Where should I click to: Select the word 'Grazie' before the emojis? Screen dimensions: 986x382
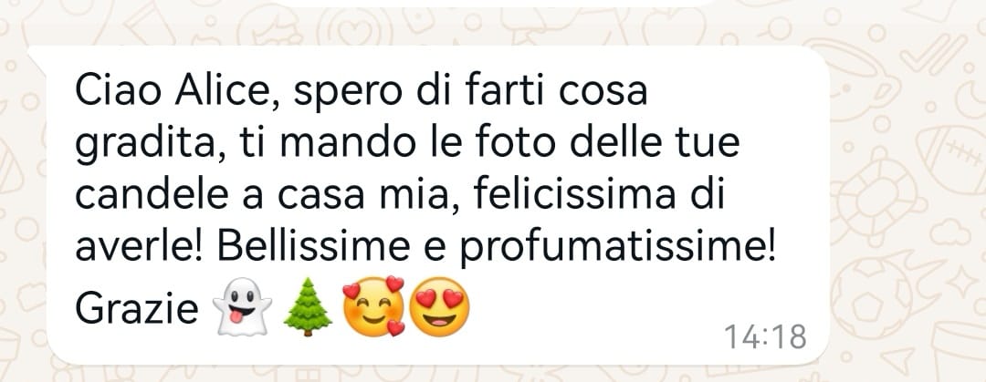(x=137, y=309)
